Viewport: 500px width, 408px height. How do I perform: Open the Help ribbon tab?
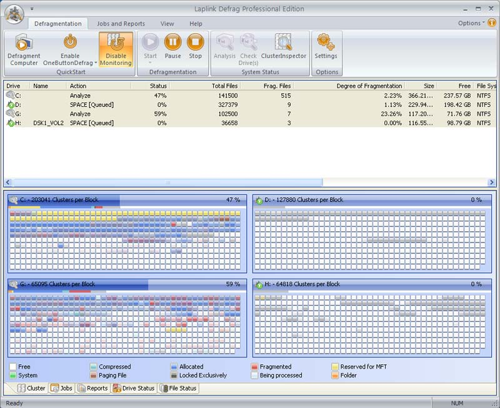pos(196,24)
